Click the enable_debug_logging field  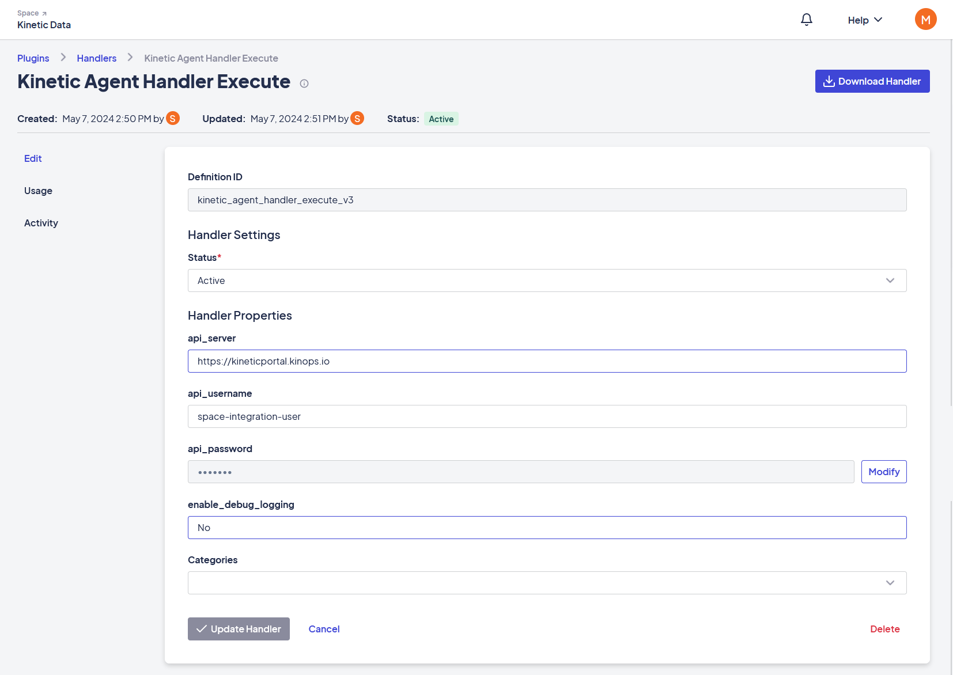(x=547, y=528)
